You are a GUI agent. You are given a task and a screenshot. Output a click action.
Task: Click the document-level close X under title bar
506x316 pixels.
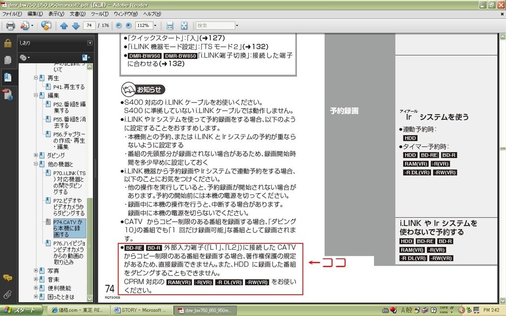502,14
